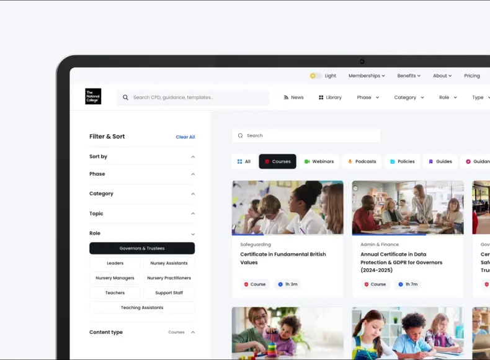Image resolution: width=490 pixels, height=360 pixels.
Task: Click the magnifier icon in top search bar
Action: click(x=125, y=97)
